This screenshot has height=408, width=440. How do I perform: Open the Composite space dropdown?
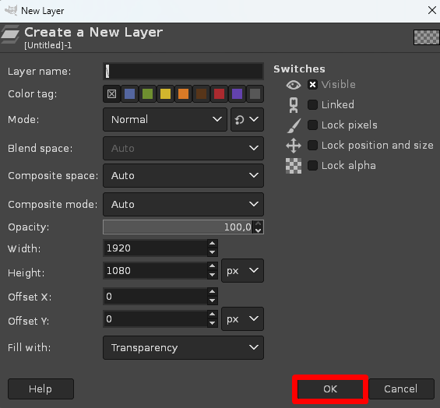point(183,176)
